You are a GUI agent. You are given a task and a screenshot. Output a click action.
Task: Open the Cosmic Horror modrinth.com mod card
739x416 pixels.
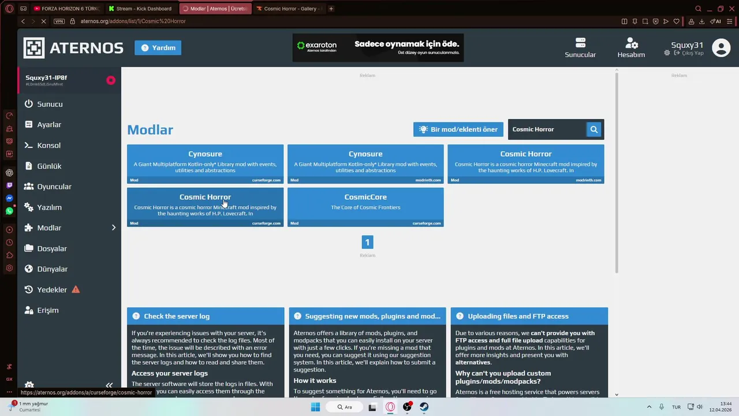click(526, 164)
